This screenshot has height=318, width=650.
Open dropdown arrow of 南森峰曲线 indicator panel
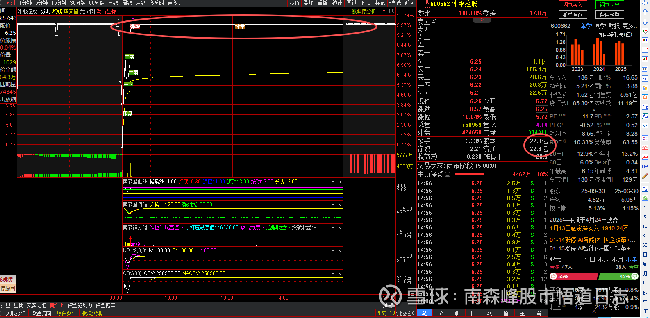click(333, 182)
